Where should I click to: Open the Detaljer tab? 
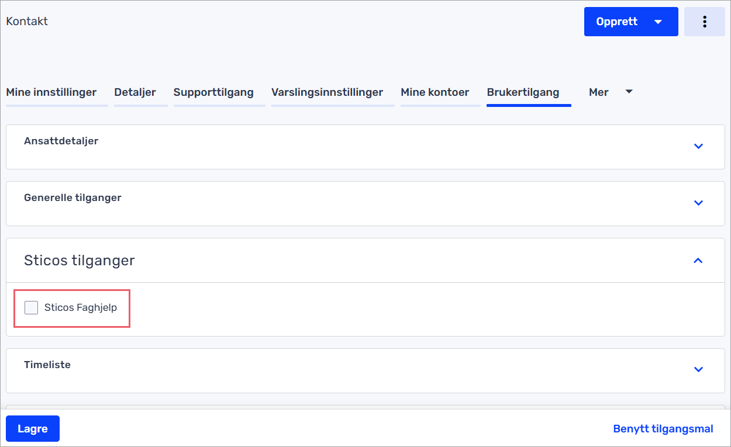(x=135, y=92)
